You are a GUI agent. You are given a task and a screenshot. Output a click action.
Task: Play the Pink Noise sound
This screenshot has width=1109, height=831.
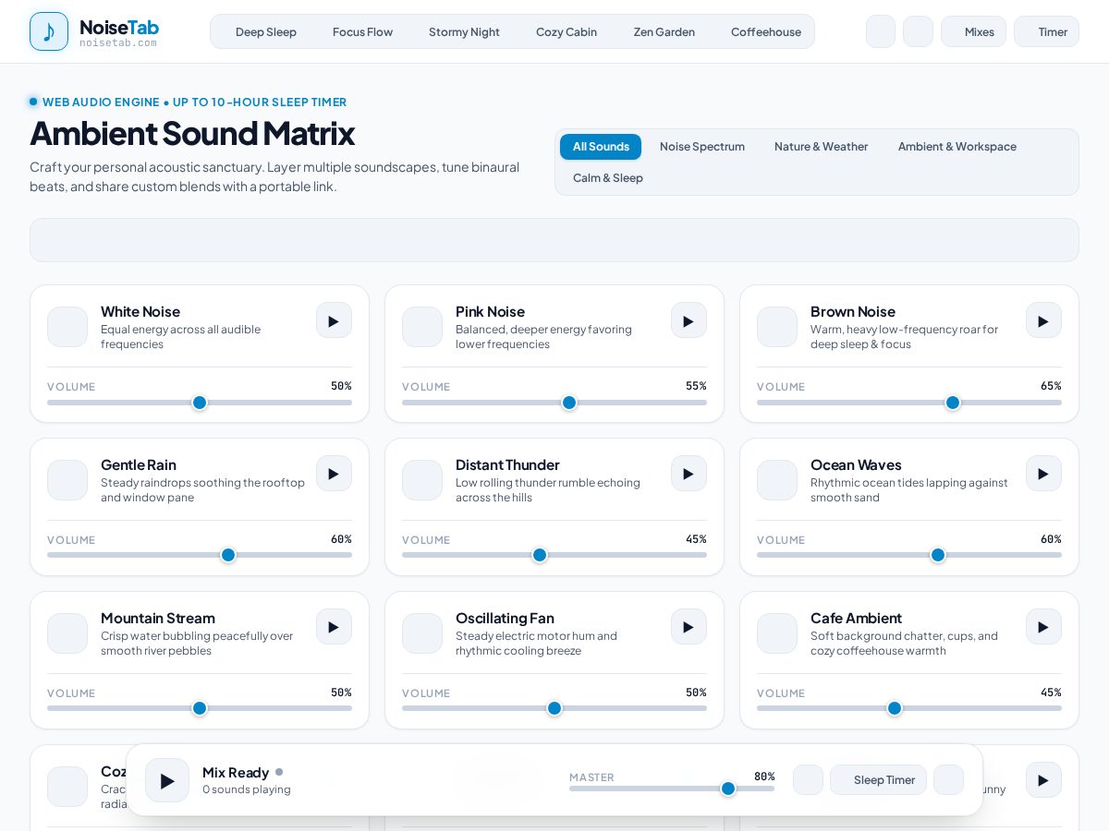[x=689, y=320]
